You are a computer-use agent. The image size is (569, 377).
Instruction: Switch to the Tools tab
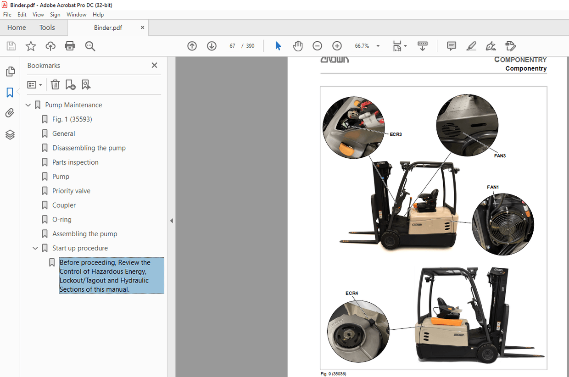47,28
